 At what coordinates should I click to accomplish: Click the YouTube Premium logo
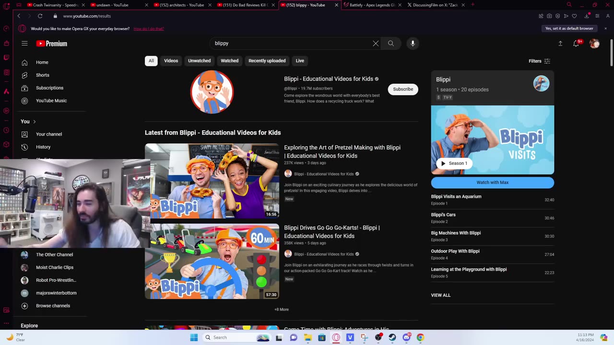coord(51,44)
